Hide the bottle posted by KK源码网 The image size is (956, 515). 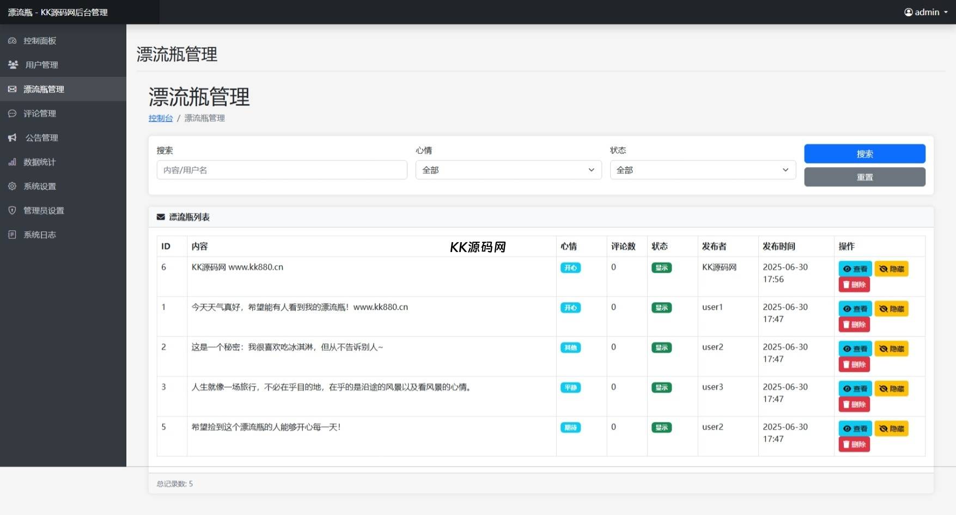[x=891, y=269]
